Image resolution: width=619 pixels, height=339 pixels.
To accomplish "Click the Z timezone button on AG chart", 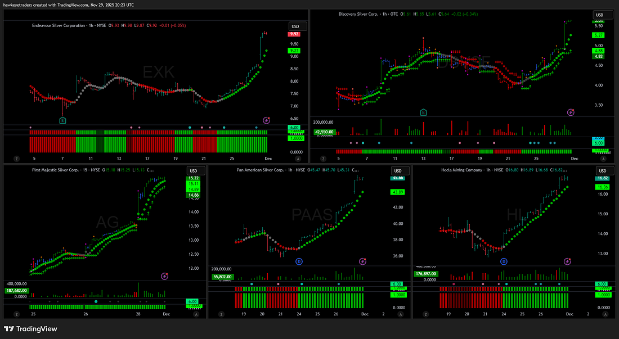I will pyautogui.click(x=16, y=315).
